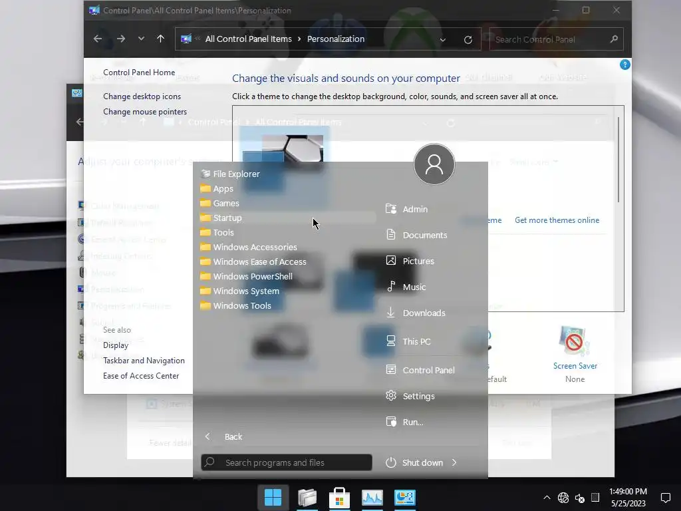
Task: Go forward in Personalization window
Action: 121,39
